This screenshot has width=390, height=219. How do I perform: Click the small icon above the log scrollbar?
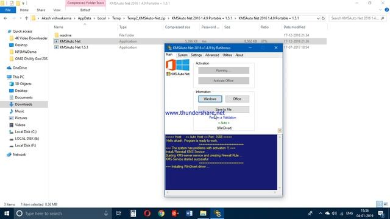click(280, 131)
